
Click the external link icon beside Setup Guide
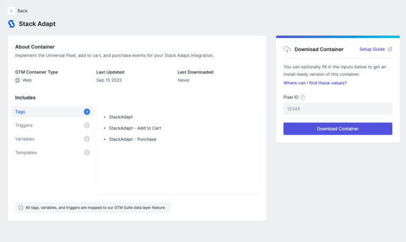(x=390, y=49)
